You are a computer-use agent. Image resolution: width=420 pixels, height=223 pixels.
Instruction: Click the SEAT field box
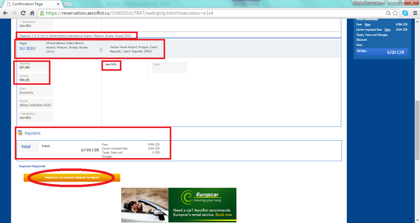(169, 68)
